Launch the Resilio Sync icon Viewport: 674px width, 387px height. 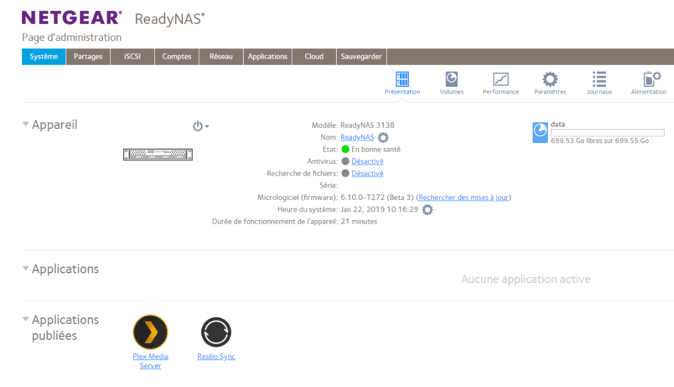tap(216, 332)
